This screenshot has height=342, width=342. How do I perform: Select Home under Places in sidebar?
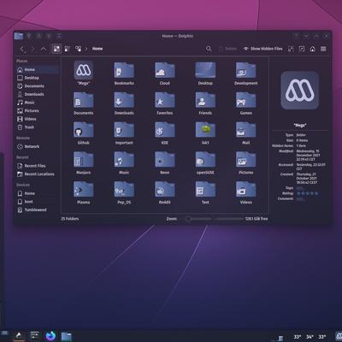tap(38, 69)
